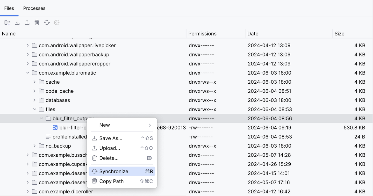Click the trash delete toolbar icon
Screen dimensions: 373x196
[x=37, y=23]
